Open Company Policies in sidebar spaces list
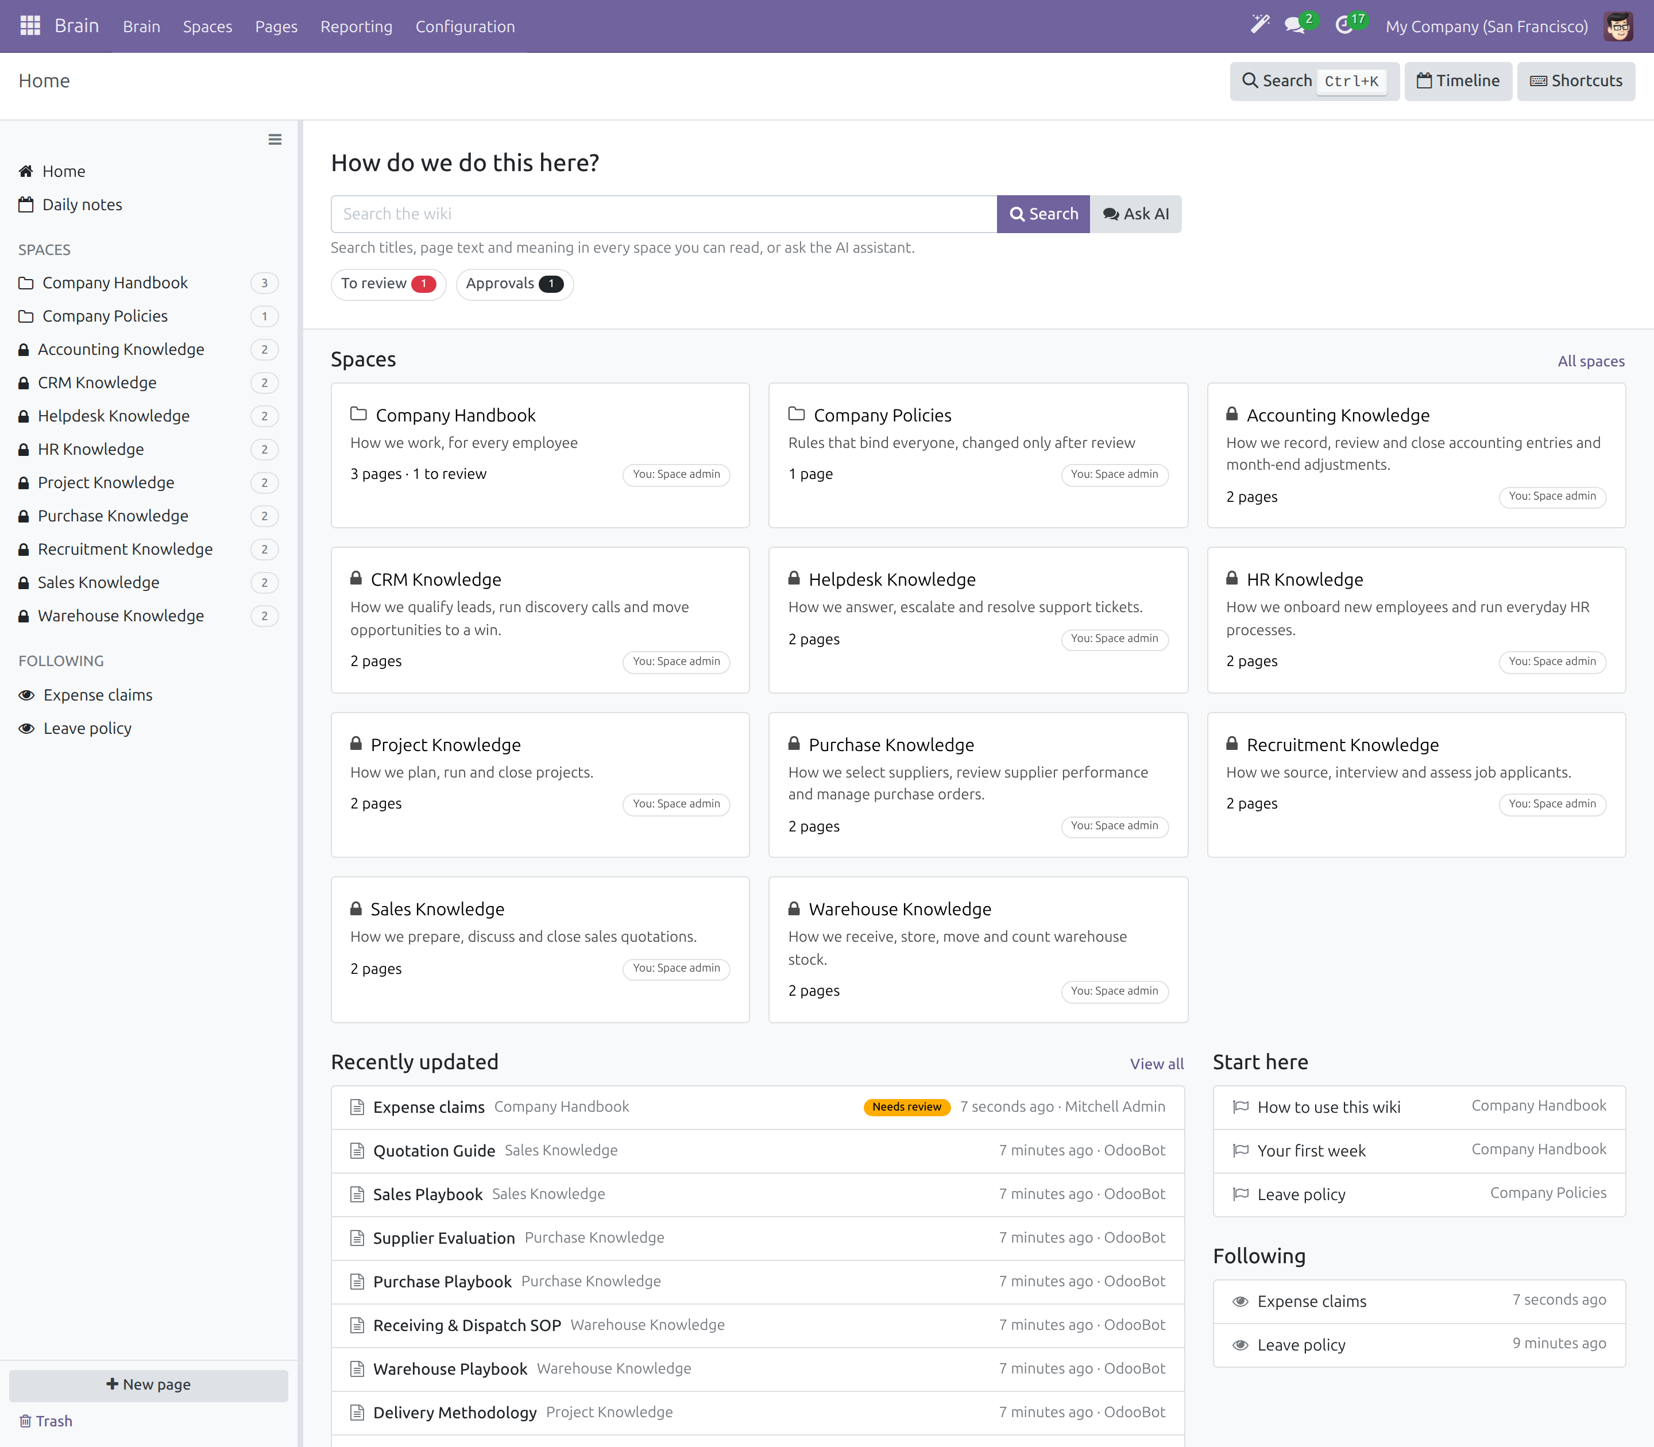The image size is (1654, 1447). tap(149, 316)
